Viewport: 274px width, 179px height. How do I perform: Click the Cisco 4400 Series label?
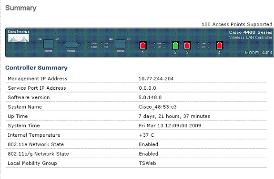pos(251,32)
